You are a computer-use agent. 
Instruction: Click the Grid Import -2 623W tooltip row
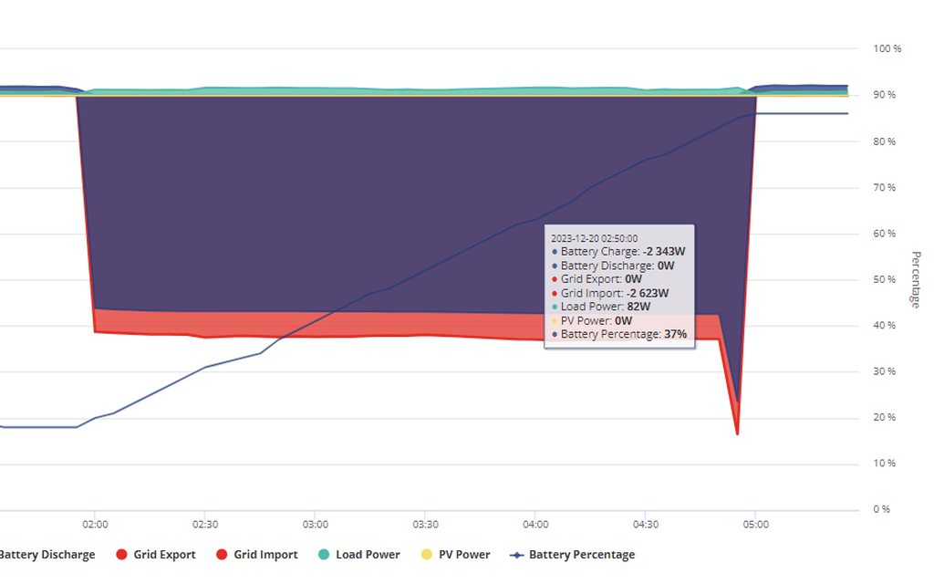614,293
